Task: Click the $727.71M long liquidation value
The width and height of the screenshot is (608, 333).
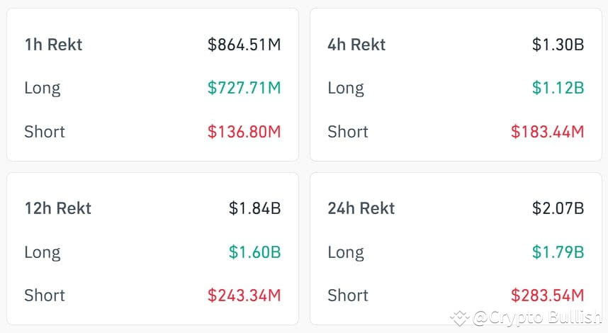Action: click(244, 88)
